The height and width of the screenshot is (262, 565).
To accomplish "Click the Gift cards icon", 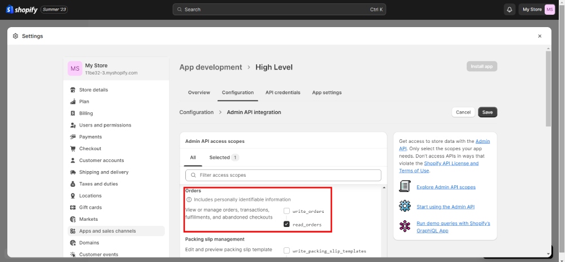I will pyautogui.click(x=73, y=208).
